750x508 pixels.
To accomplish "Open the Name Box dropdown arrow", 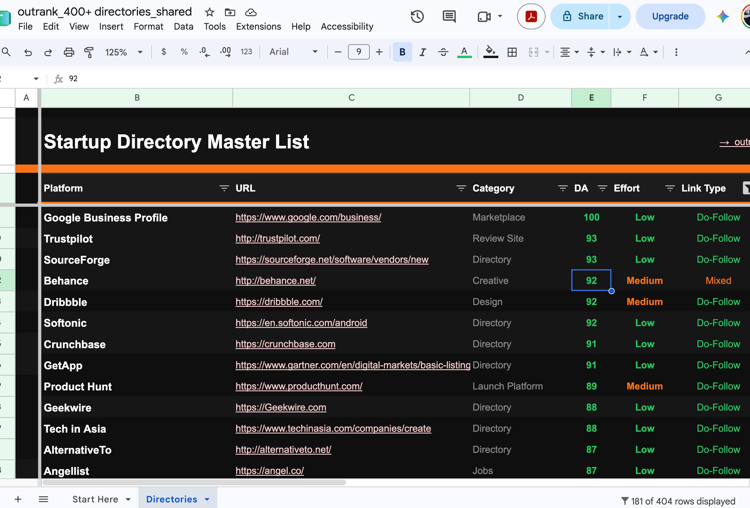I will (x=36, y=79).
